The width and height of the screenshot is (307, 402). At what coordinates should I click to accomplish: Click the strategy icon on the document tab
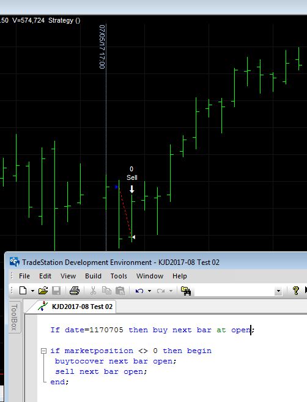pos(43,306)
